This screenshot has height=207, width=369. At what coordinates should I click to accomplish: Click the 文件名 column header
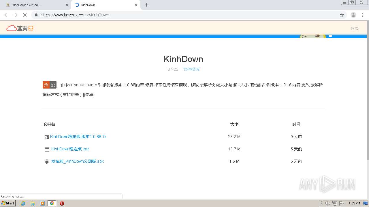(x=49, y=124)
